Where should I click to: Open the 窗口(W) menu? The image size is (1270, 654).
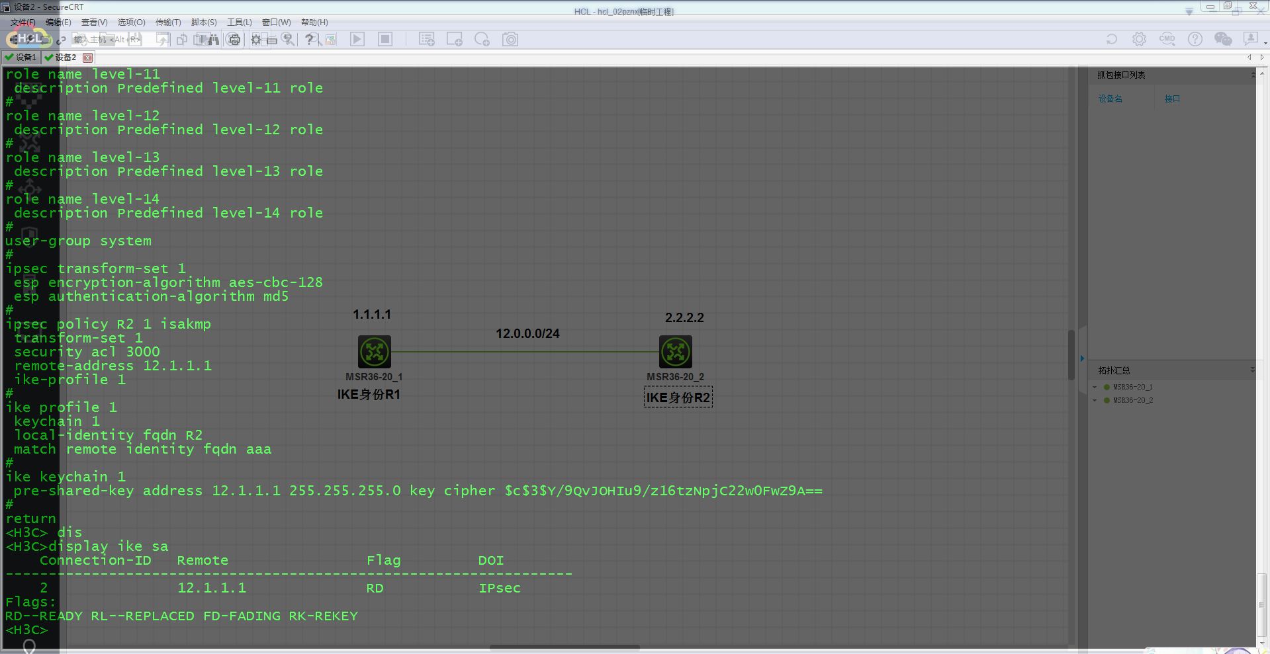point(276,22)
